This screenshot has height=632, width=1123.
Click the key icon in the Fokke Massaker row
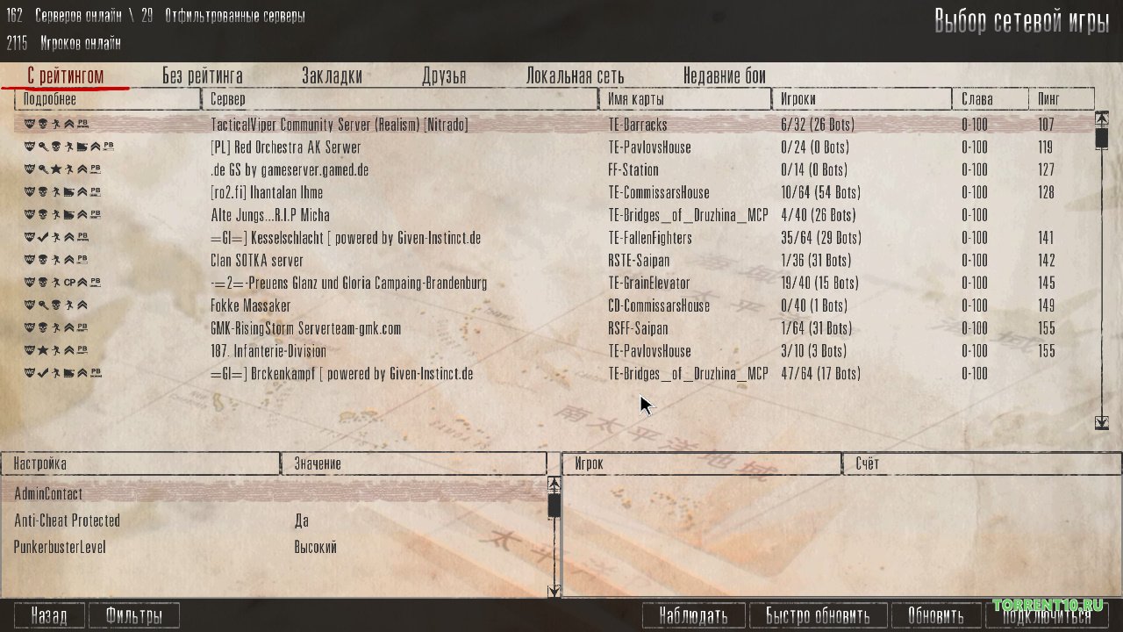coord(42,305)
